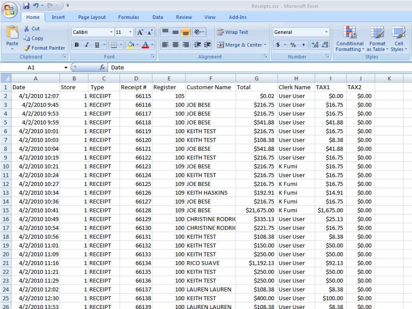Toggle bold formatting
Viewport: 412px width, 309px height.
[x=76, y=45]
